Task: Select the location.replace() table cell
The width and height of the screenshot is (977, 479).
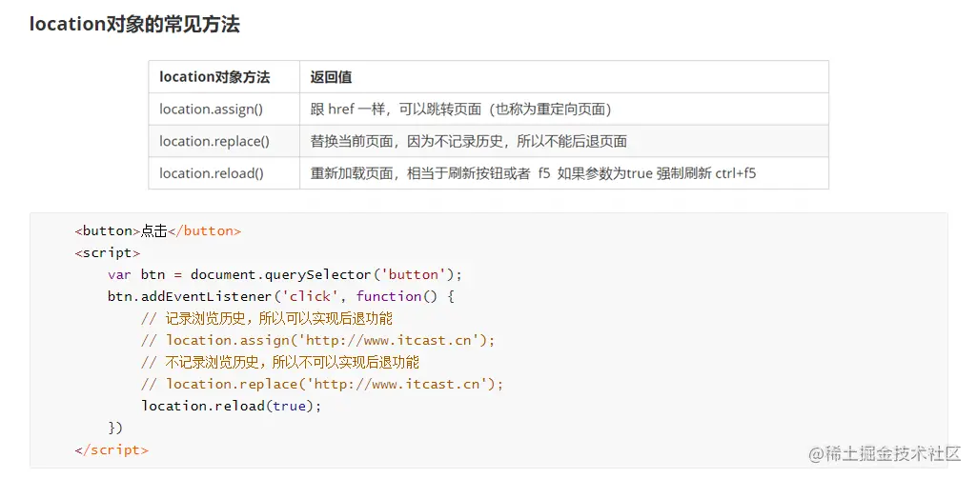Action: (x=214, y=141)
